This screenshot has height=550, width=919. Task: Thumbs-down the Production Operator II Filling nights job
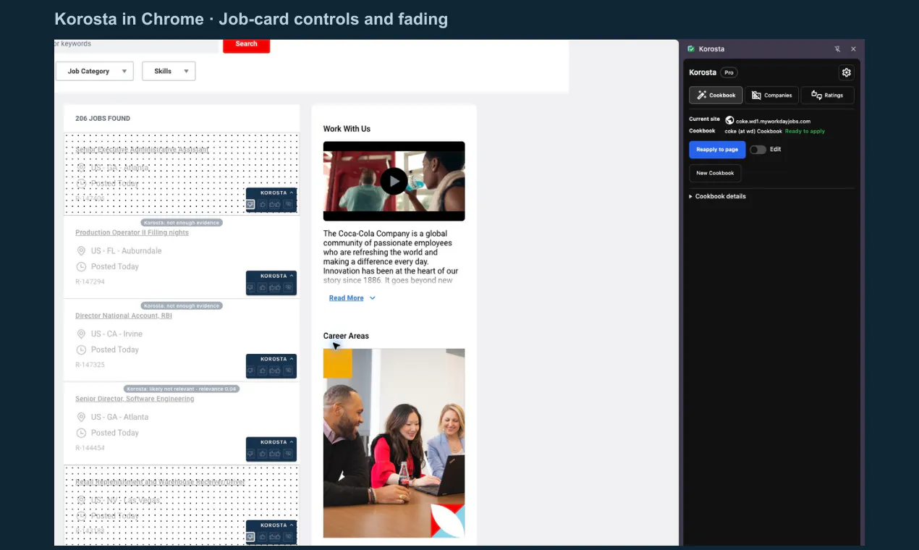tap(250, 287)
